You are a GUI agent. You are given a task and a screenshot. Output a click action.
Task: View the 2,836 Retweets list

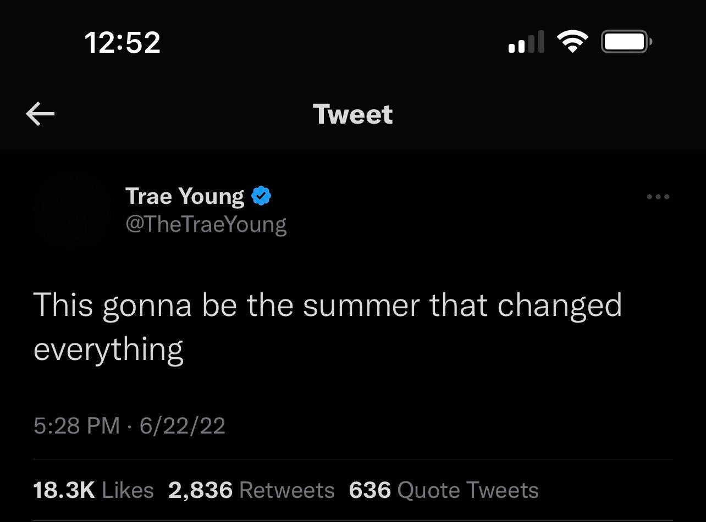(x=251, y=490)
